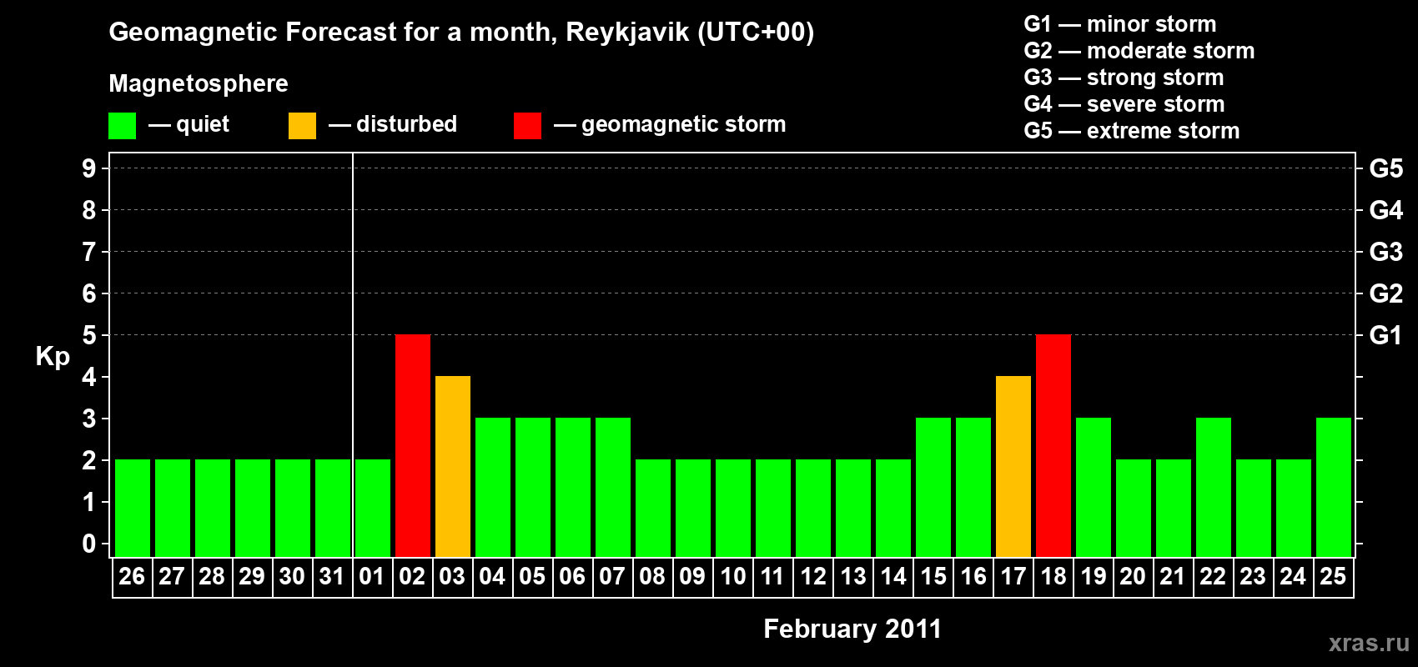Click the green bar for day 10
Viewport: 1418px width, 667px height.
click(733, 508)
